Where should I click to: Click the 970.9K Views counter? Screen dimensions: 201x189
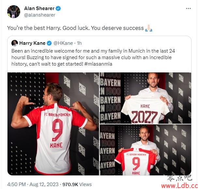click(77, 184)
